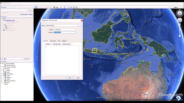
Task: Click the placemark Name input field
Action: (62, 25)
